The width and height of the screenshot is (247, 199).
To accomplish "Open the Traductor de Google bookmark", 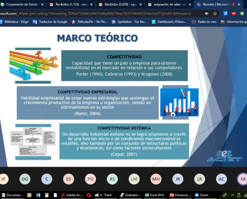I will pos(50,22).
